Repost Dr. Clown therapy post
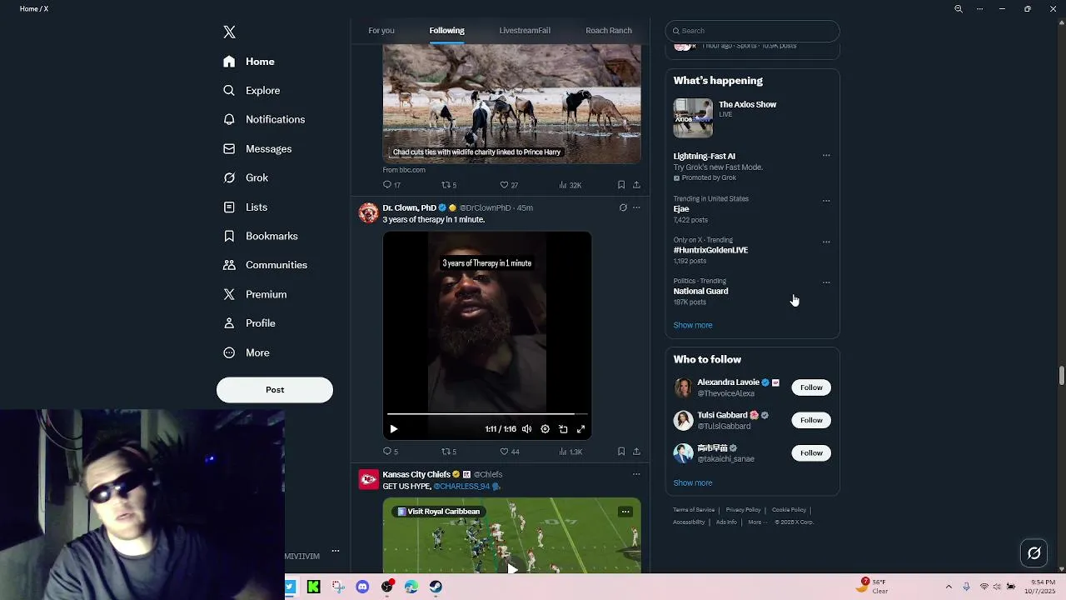 449,452
